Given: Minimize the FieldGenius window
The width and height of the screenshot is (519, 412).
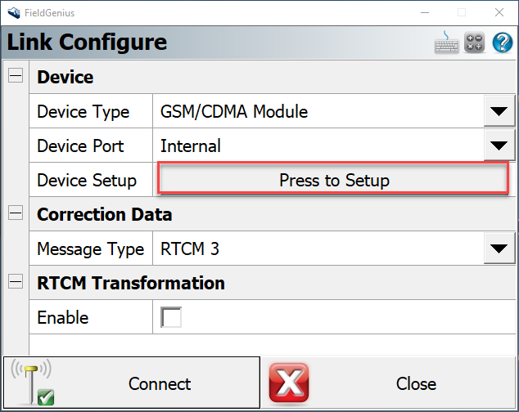Looking at the screenshot, I should coord(423,12).
